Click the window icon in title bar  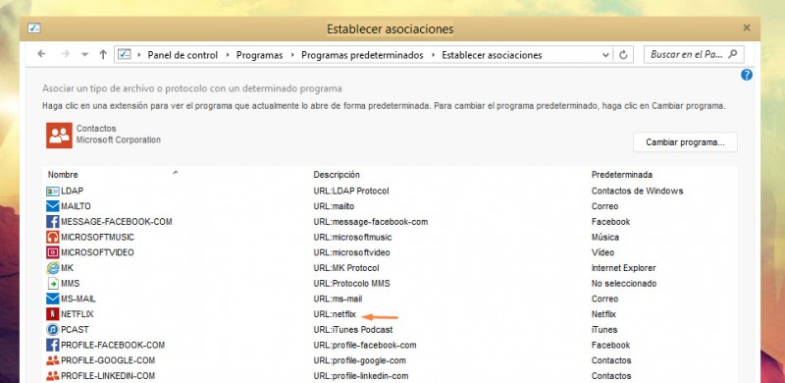34,28
